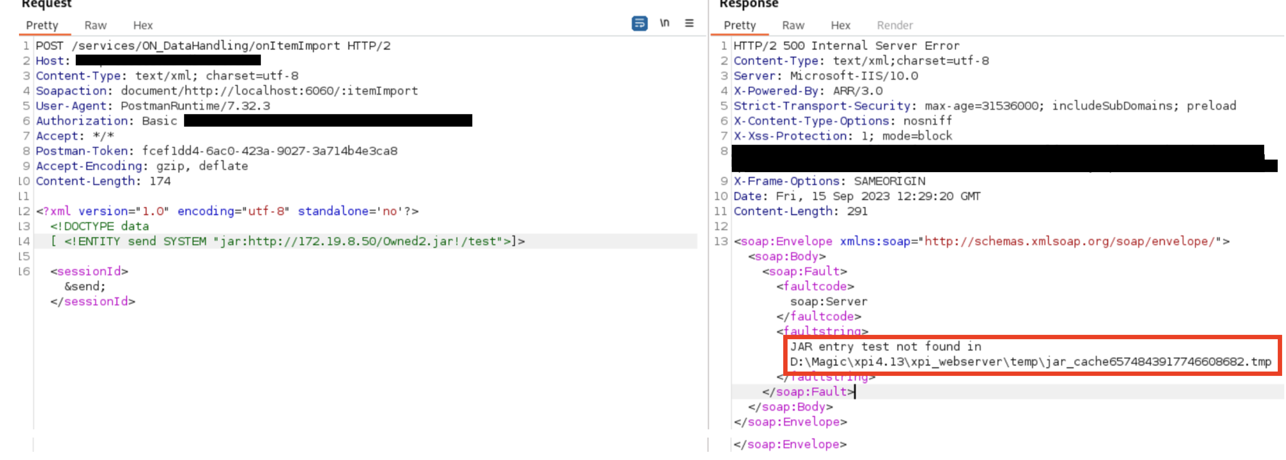Switch the Response panel to Raw view
This screenshot has height=460, width=1286.
[x=793, y=25]
